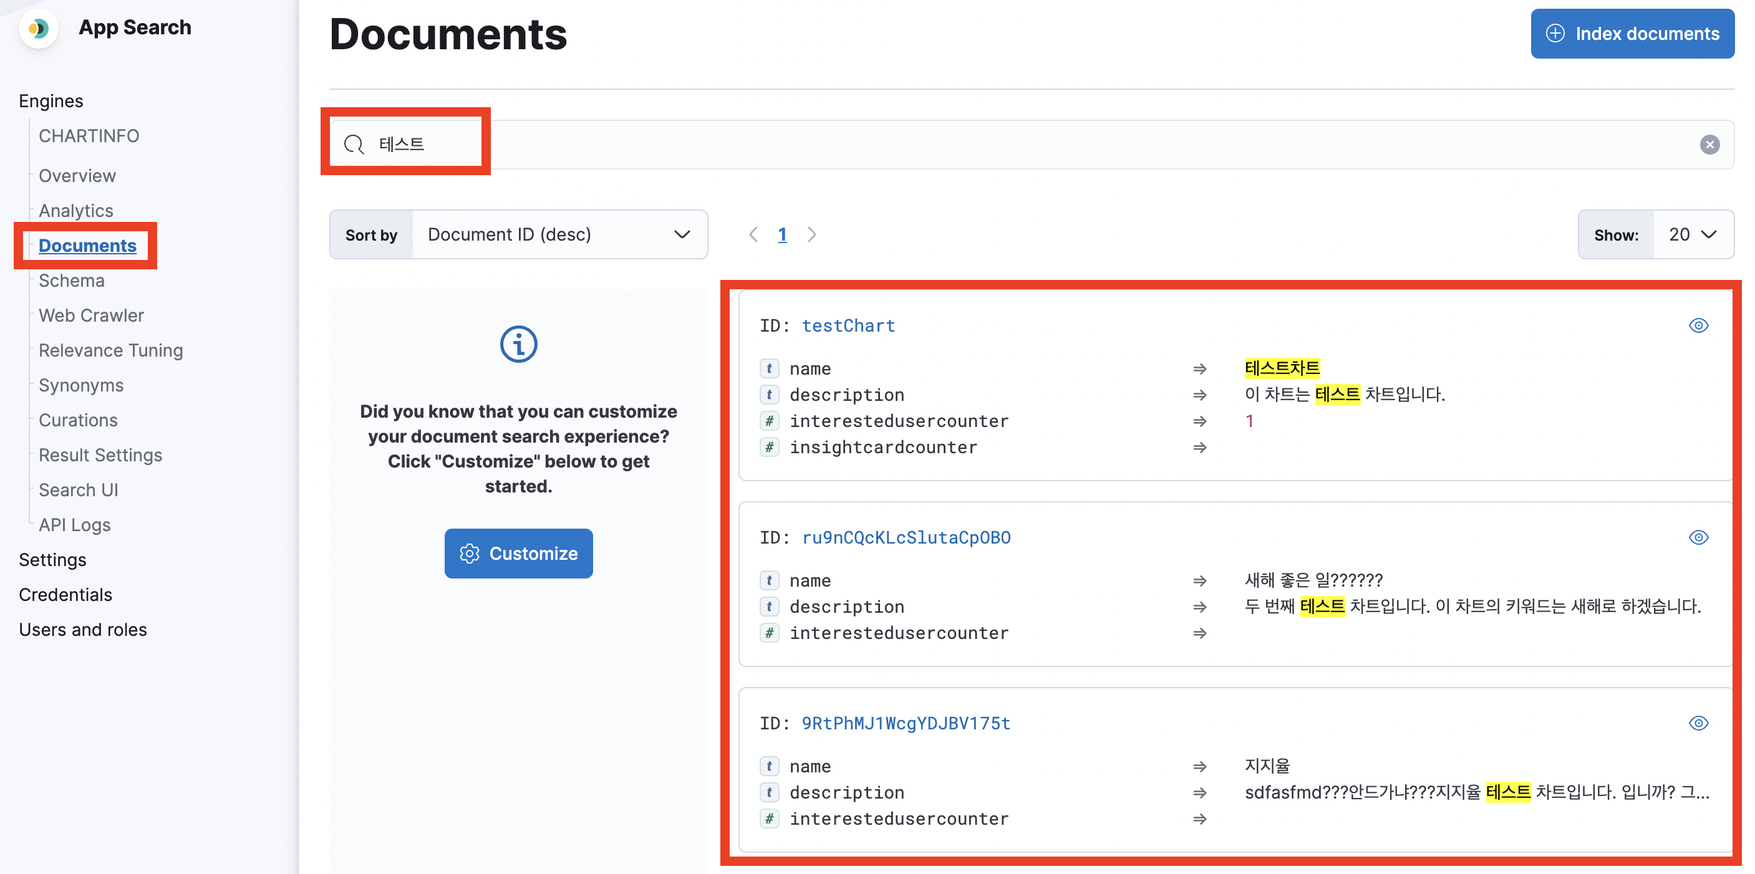The image size is (1755, 874).
Task: Click the Customize button
Action: coord(518,553)
